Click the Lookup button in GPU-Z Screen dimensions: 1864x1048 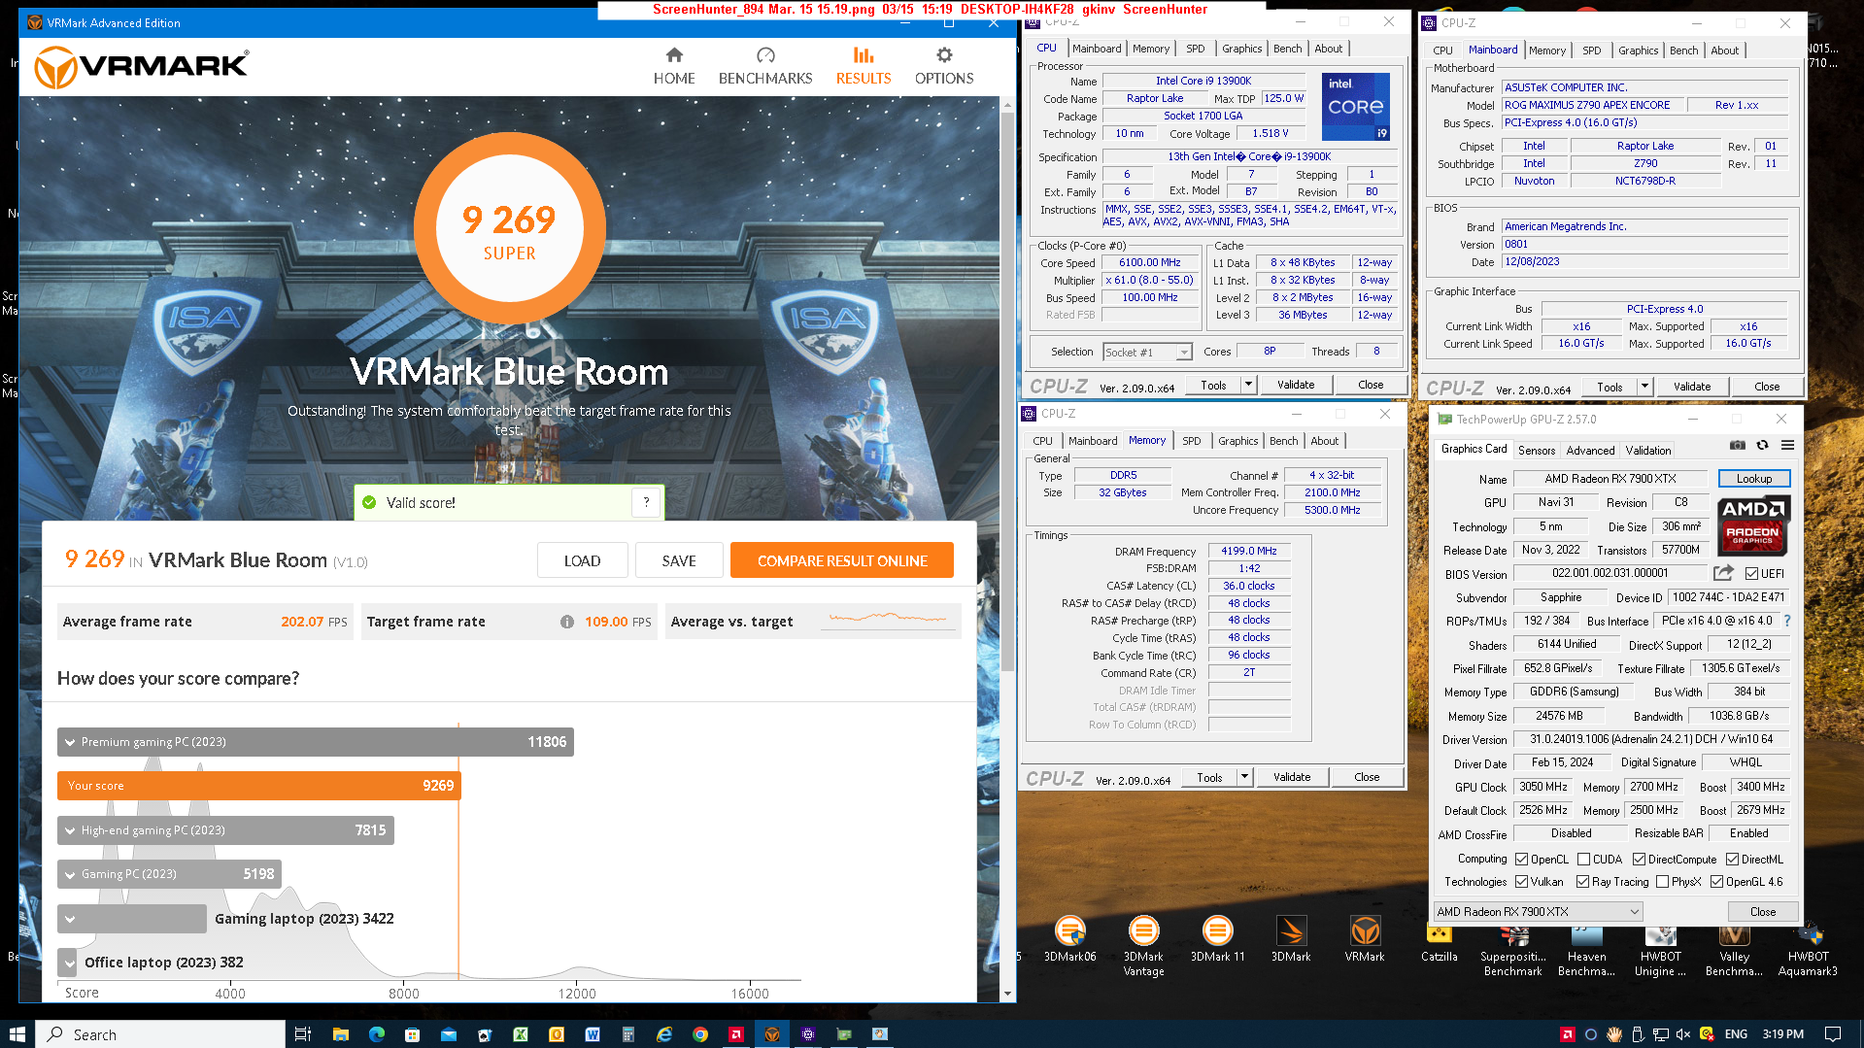pos(1753,478)
